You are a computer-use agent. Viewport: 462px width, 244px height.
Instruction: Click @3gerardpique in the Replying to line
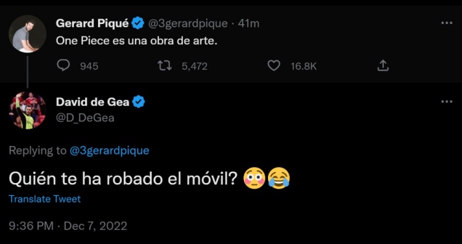(x=109, y=150)
